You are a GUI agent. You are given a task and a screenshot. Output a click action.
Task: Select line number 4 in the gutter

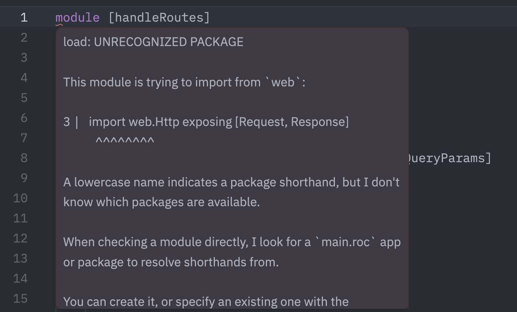[x=24, y=78]
